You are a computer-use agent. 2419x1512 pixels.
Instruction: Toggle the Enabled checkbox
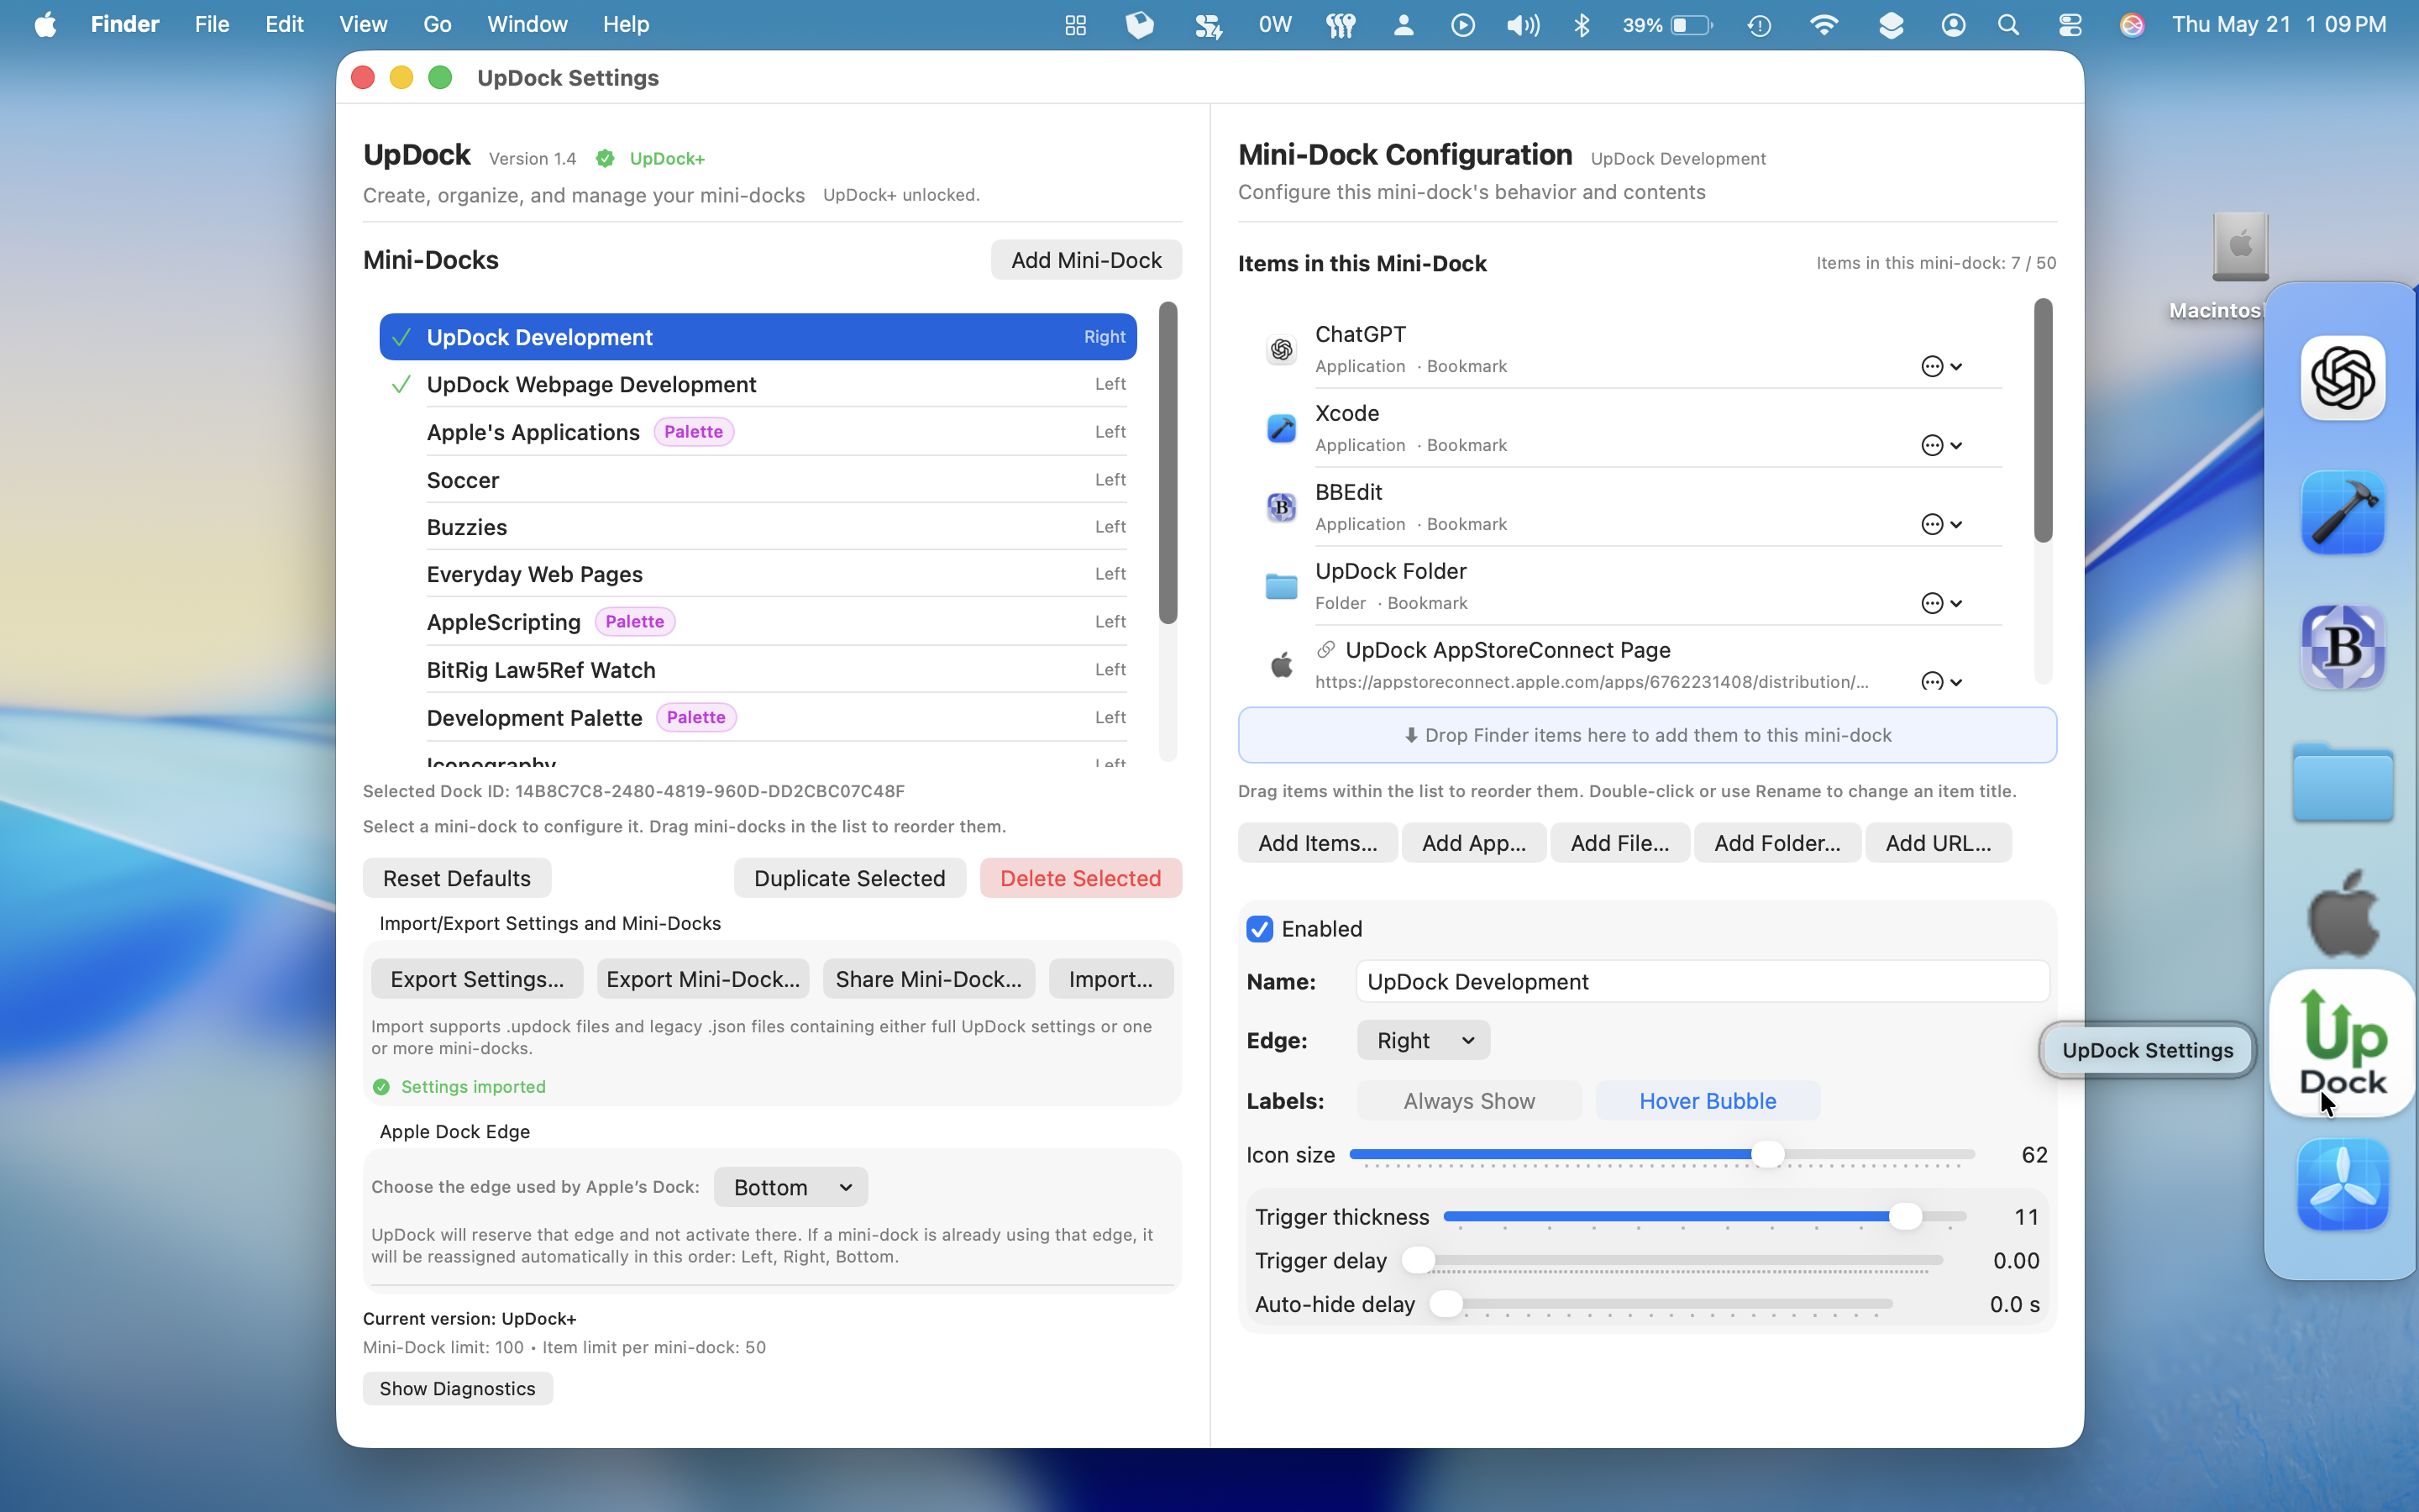[1260, 929]
